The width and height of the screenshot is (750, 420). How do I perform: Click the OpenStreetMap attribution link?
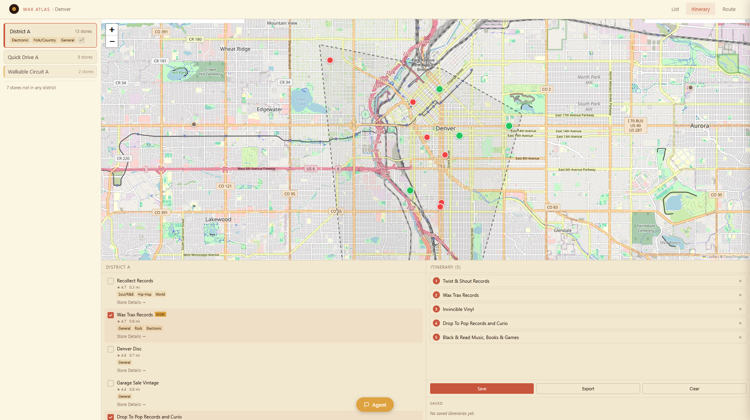(x=736, y=257)
